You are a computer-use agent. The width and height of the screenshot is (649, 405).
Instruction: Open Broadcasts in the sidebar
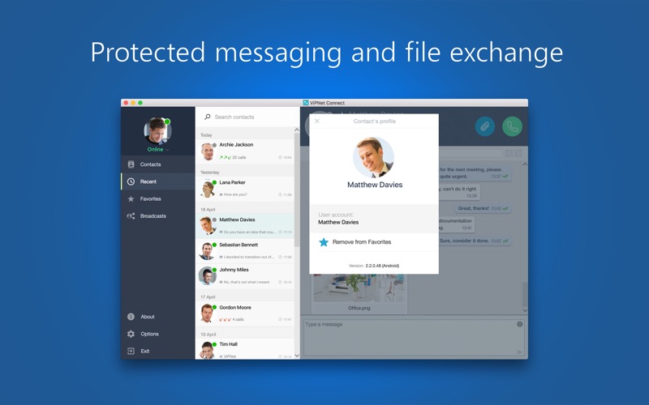point(157,216)
